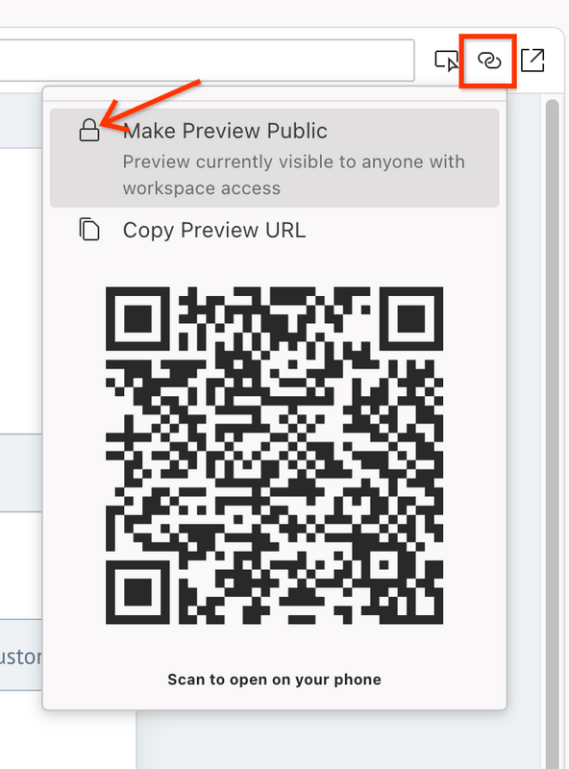Screen dimensions: 569x769
Task: Choose Copy Preview URL entry
Action: [x=275, y=230]
